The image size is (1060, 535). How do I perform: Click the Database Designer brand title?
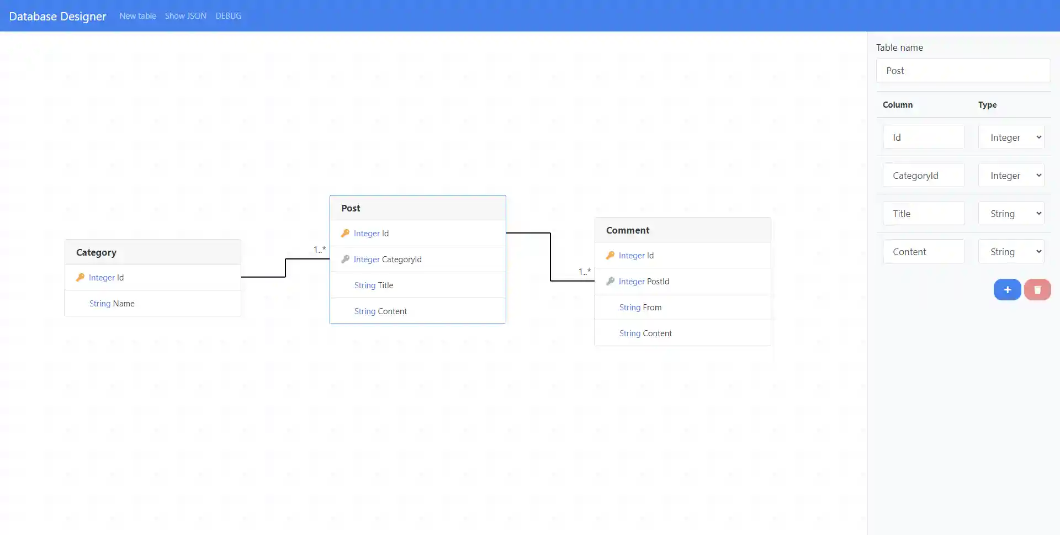point(57,16)
